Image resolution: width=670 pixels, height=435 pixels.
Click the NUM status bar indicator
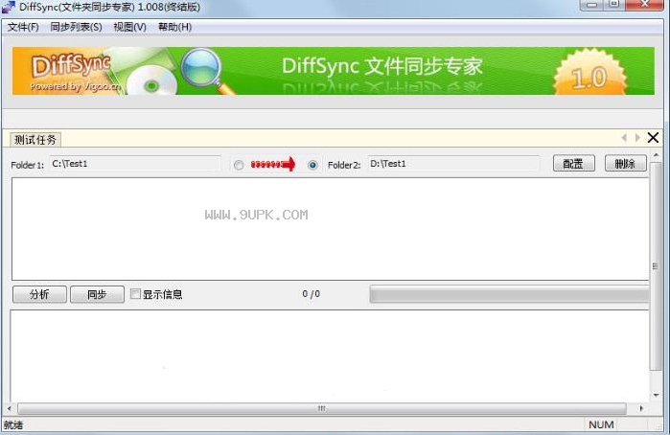[601, 424]
